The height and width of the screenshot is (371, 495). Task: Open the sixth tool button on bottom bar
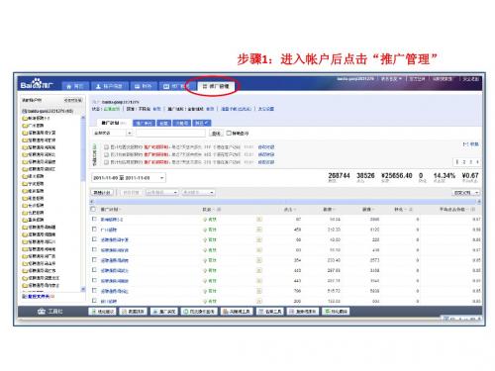270,312
